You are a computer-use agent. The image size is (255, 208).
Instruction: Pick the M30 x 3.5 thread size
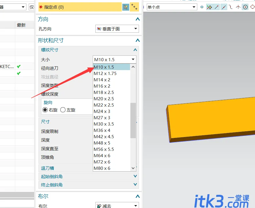pyautogui.click(x=111, y=124)
